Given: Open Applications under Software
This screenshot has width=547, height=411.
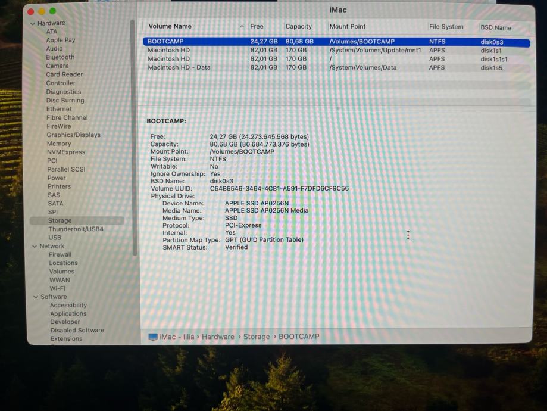Looking at the screenshot, I should (68, 313).
